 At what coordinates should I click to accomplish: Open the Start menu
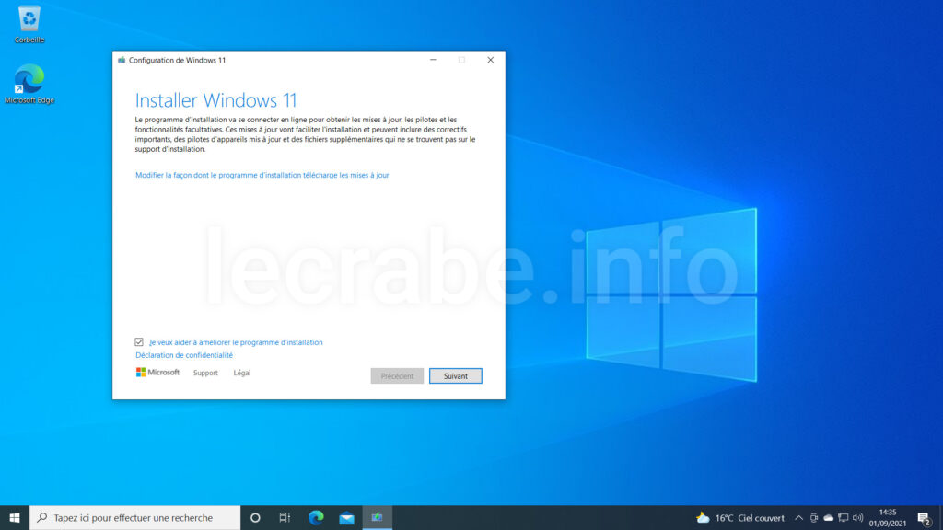pos(15,517)
